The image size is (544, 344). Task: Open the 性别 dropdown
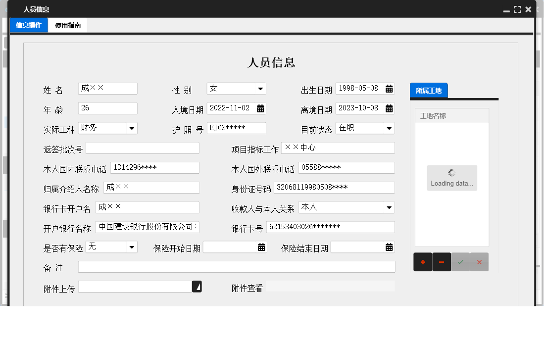(261, 88)
